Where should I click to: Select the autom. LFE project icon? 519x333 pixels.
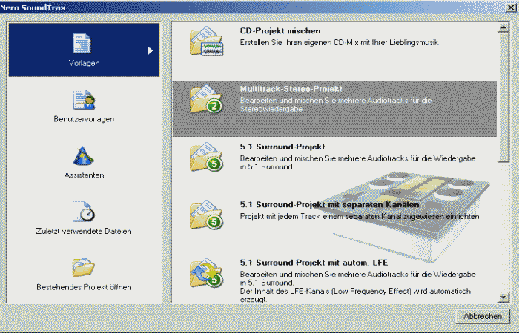point(205,272)
